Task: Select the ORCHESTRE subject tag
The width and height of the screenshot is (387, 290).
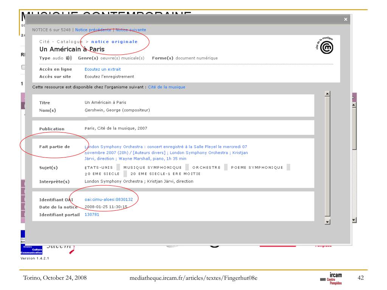Action: tap(206, 168)
